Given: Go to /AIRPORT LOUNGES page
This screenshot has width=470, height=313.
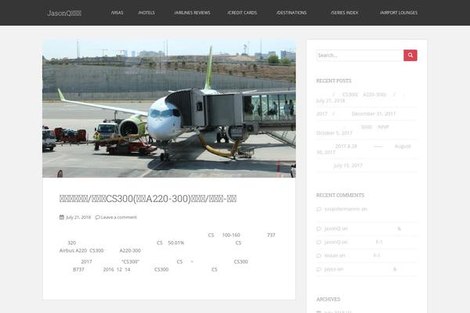Looking at the screenshot, I should click(x=399, y=13).
